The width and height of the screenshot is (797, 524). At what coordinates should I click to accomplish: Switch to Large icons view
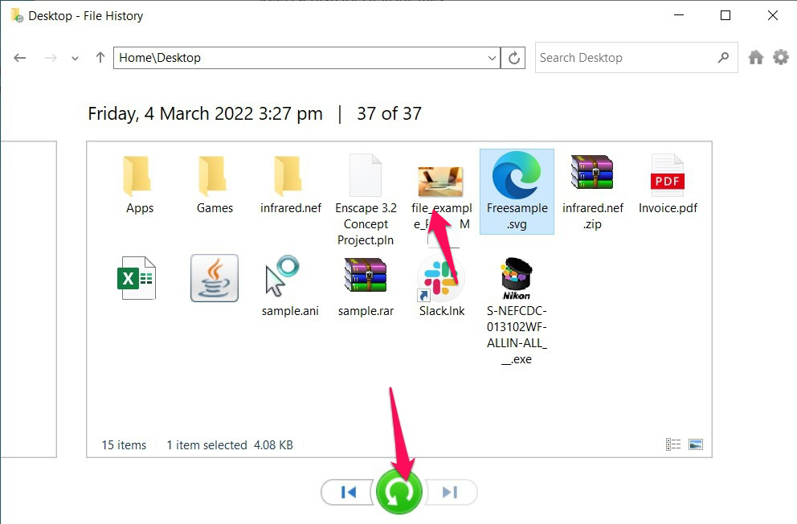coord(696,444)
